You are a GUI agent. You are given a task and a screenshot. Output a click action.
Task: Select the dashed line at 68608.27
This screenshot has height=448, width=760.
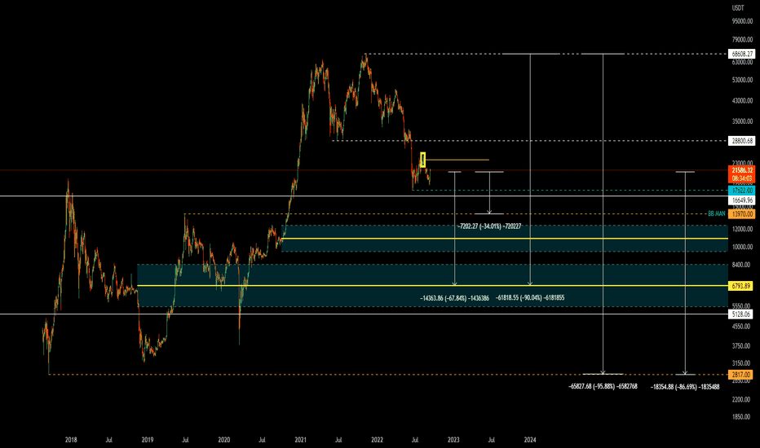[546, 54]
